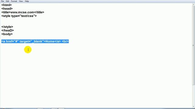Click the </heaD> closing tag line

tap(8, 30)
